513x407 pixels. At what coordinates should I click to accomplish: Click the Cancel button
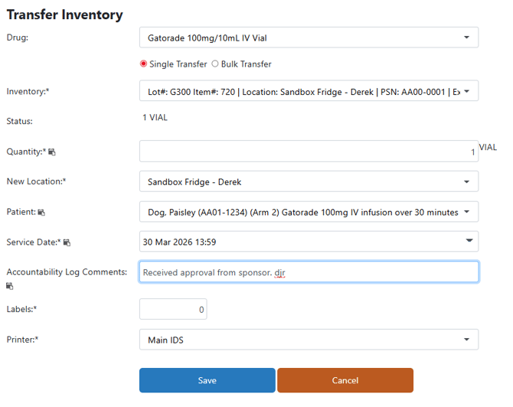point(345,380)
